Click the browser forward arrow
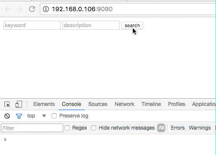This screenshot has height=155, width=216. click(20, 9)
